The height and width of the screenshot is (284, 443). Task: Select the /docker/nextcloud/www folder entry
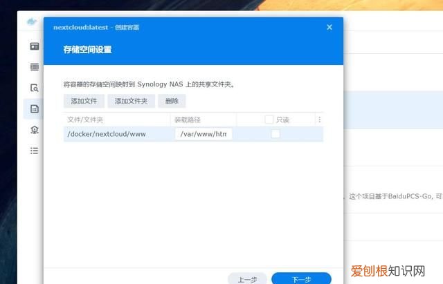tap(107, 134)
